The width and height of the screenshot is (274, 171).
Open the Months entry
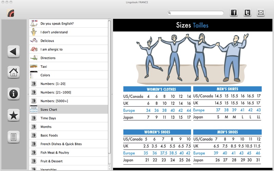coord(68,127)
